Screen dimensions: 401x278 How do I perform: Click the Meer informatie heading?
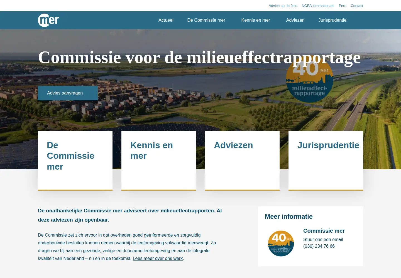click(x=288, y=217)
